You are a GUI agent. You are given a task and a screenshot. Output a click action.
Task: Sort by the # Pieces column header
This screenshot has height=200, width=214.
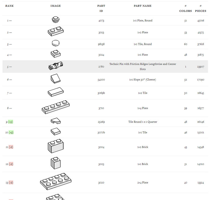click(201, 8)
